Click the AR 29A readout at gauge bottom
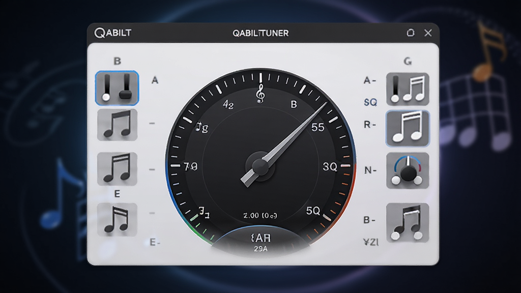 [260, 243]
